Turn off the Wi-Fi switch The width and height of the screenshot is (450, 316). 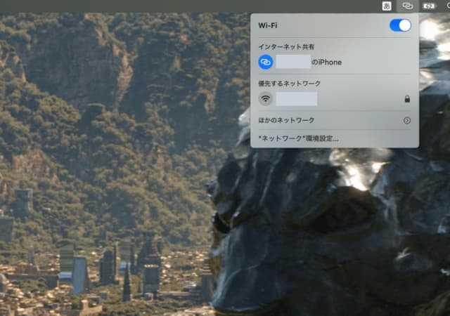(x=400, y=25)
